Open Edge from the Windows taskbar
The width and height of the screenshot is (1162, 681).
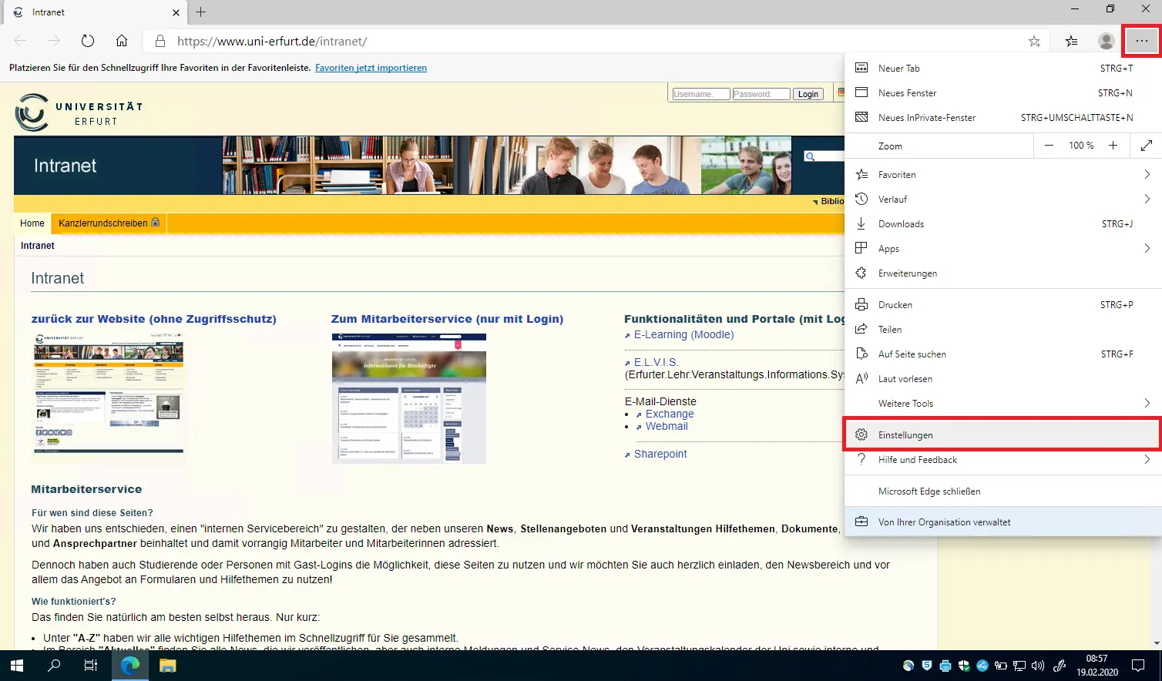tap(130, 666)
